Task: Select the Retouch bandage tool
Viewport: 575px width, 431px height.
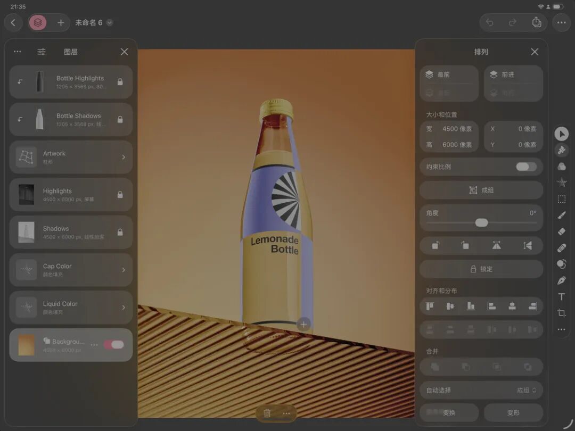Action: tap(562, 248)
